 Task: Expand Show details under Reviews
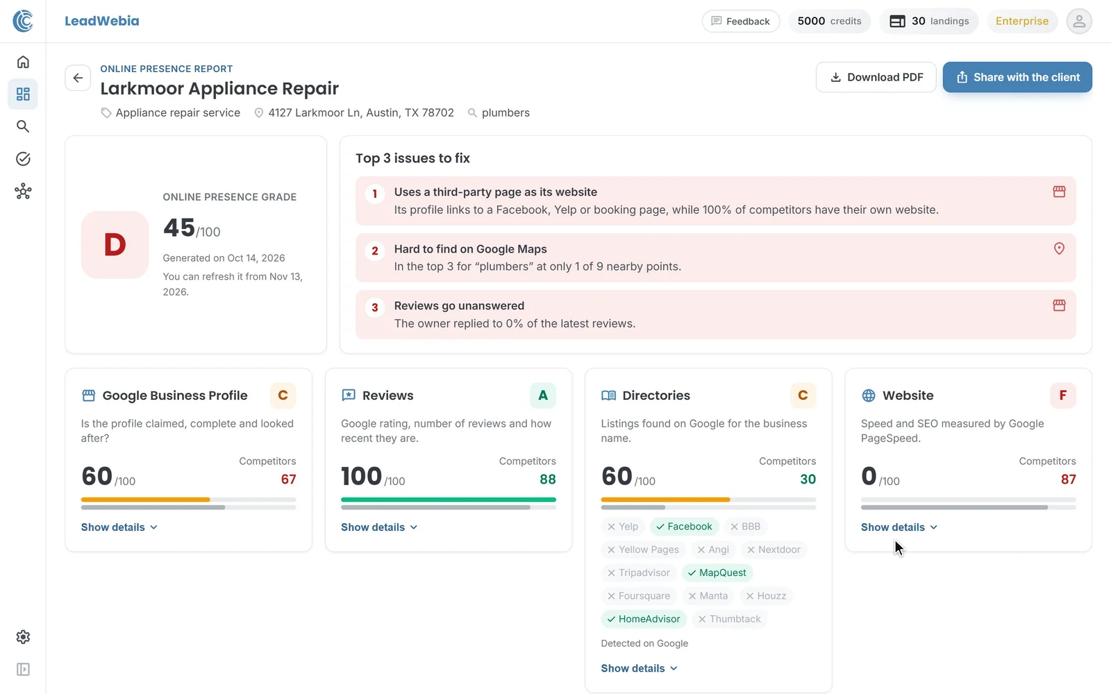click(x=379, y=527)
